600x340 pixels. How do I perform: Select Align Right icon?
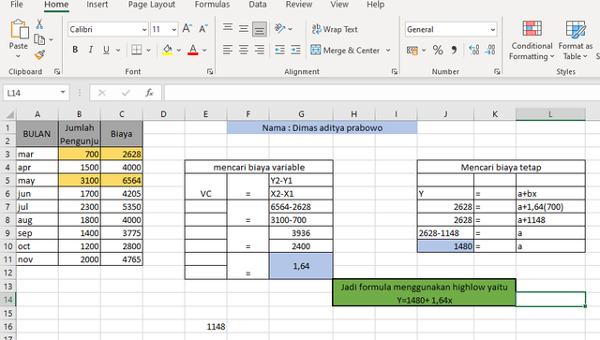point(260,50)
